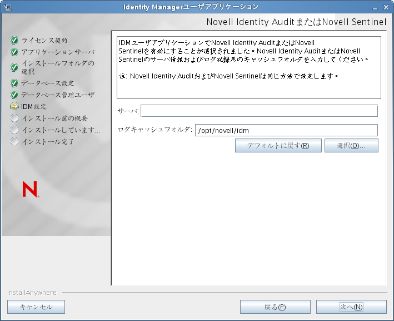Screen dimensions: 394x321
Task: Click the ログキャッシュフォルダ path field
Action: tap(286, 130)
